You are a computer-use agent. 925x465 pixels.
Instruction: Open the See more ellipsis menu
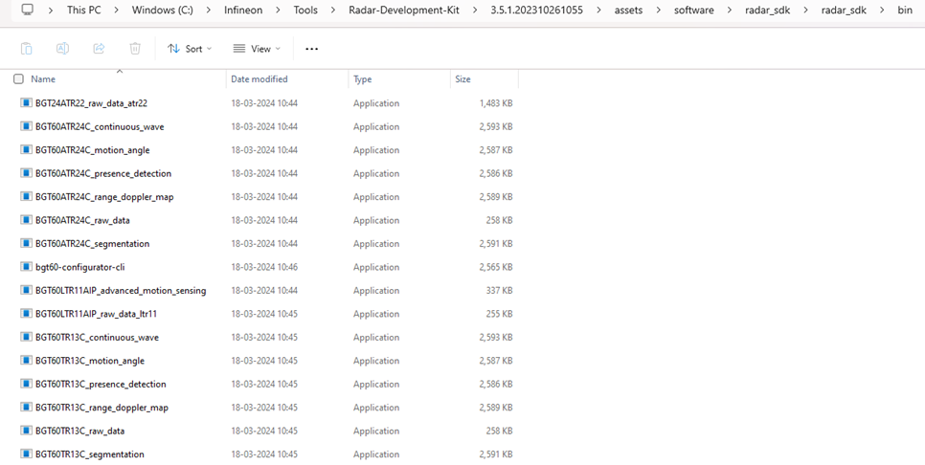311,49
